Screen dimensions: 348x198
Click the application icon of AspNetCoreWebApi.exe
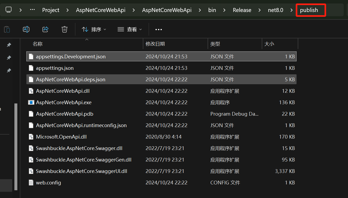(31, 102)
